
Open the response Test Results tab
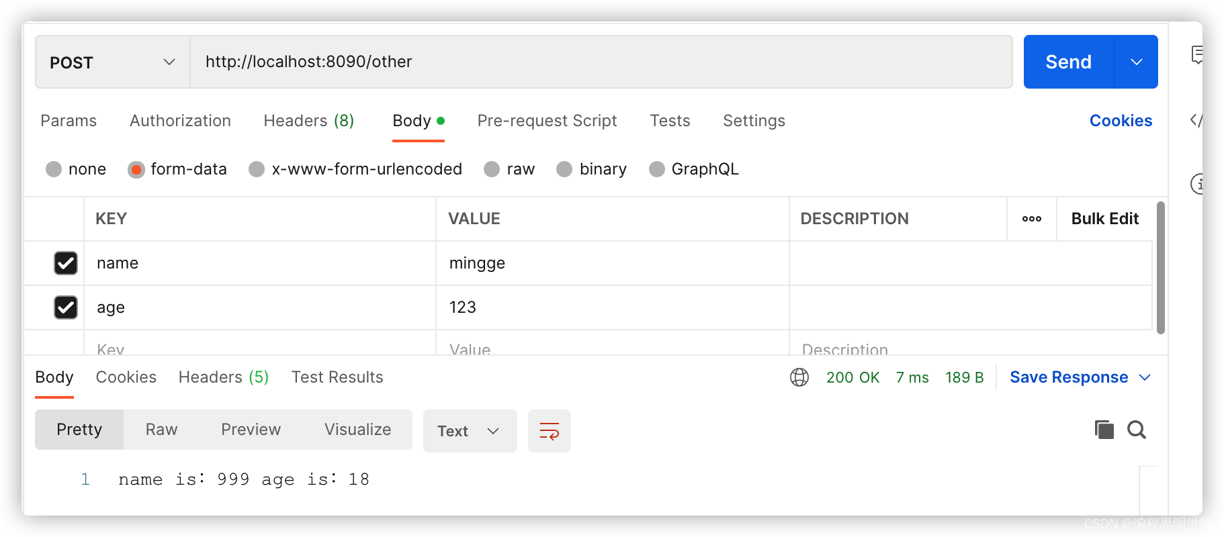pos(337,377)
